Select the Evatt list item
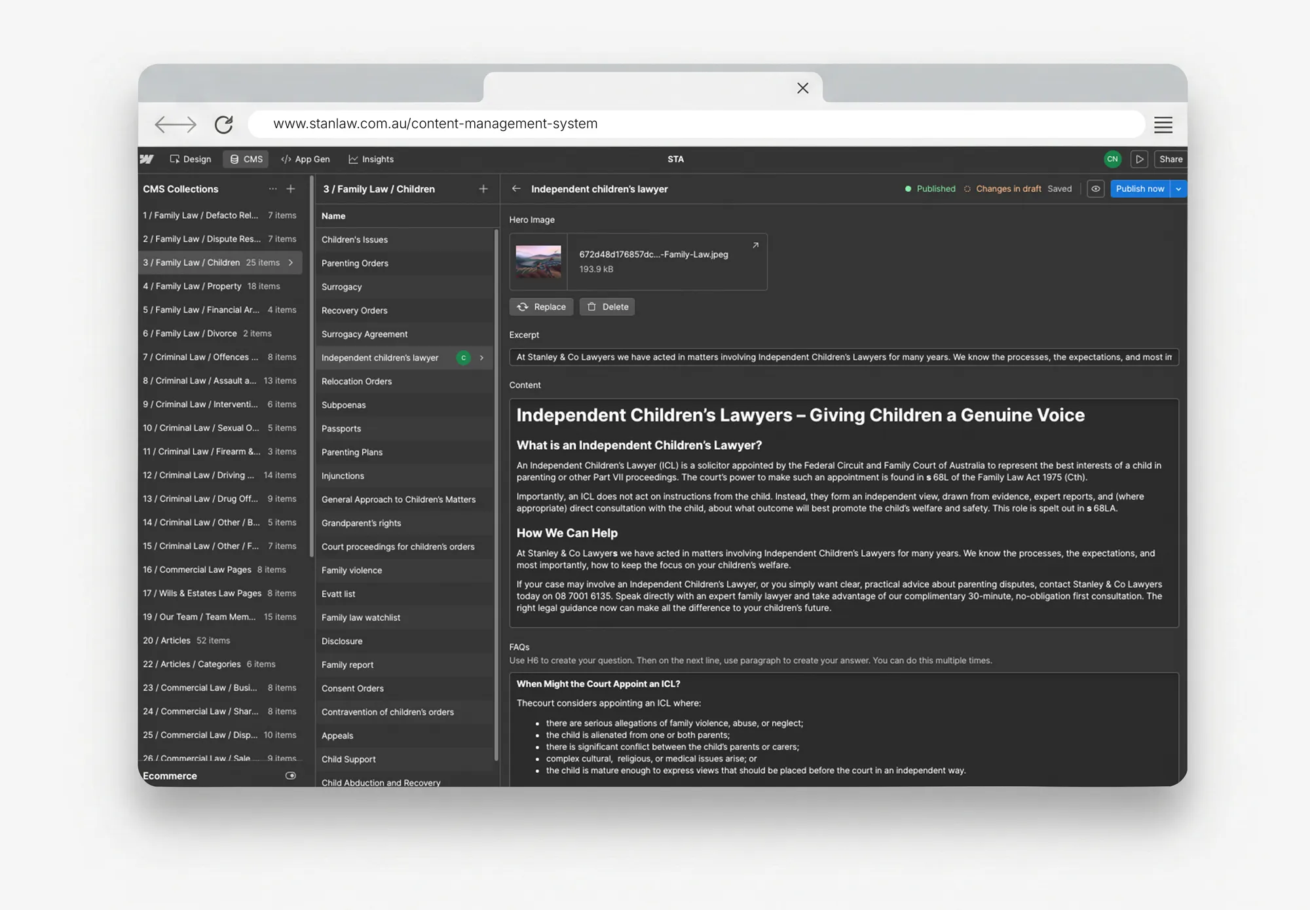The image size is (1310, 910). [404, 594]
